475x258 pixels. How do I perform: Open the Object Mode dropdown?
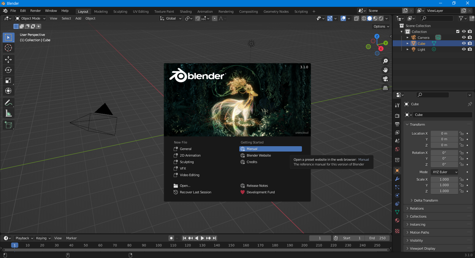31,18
